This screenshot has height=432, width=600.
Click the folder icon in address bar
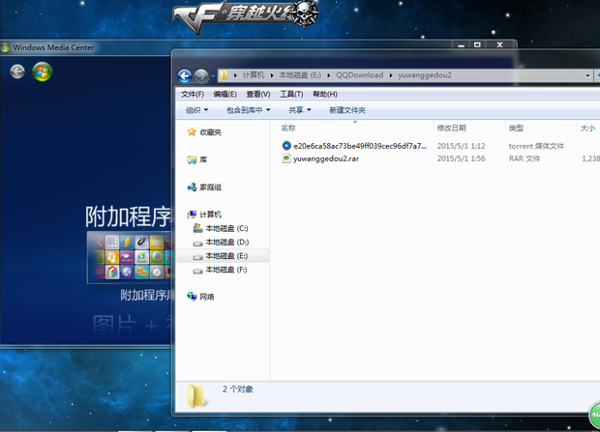(224, 75)
